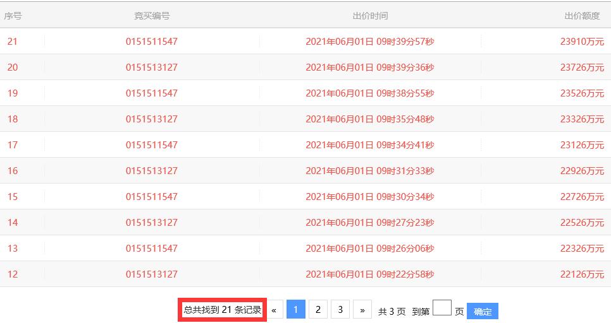This screenshot has height=323, width=611.
Task: Click the 共 3 页 page count
Action: 392,312
